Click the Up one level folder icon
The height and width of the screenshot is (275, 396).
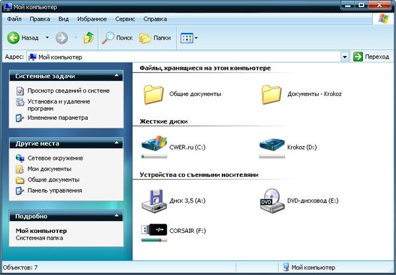(x=88, y=38)
